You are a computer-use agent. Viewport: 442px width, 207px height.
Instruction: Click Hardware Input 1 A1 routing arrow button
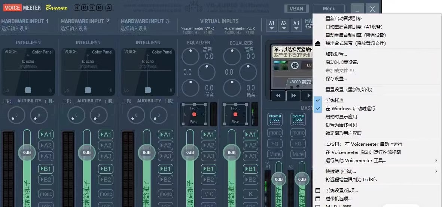point(46,135)
